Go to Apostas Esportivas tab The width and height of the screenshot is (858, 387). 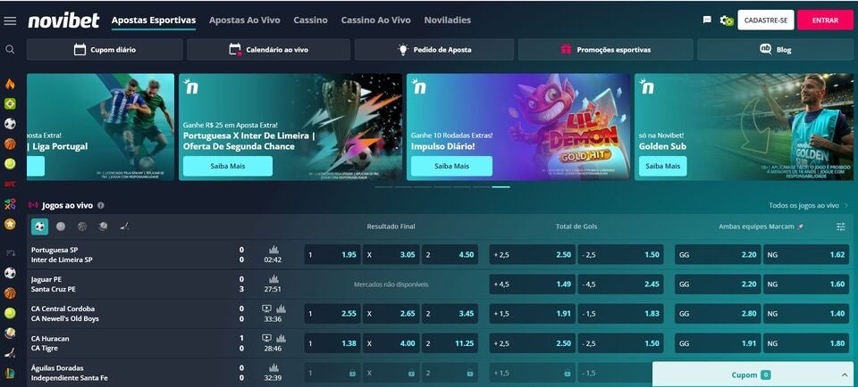click(153, 21)
